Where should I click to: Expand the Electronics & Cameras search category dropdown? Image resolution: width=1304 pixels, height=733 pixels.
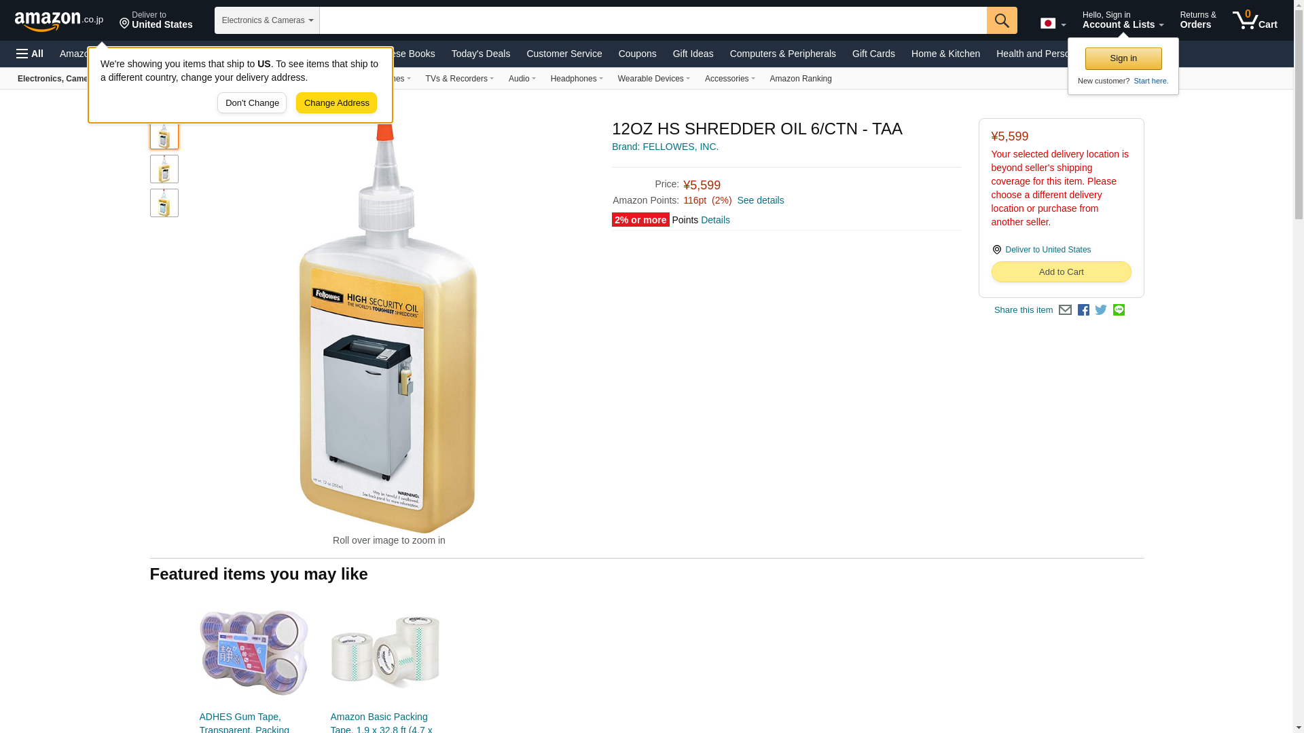267,20
